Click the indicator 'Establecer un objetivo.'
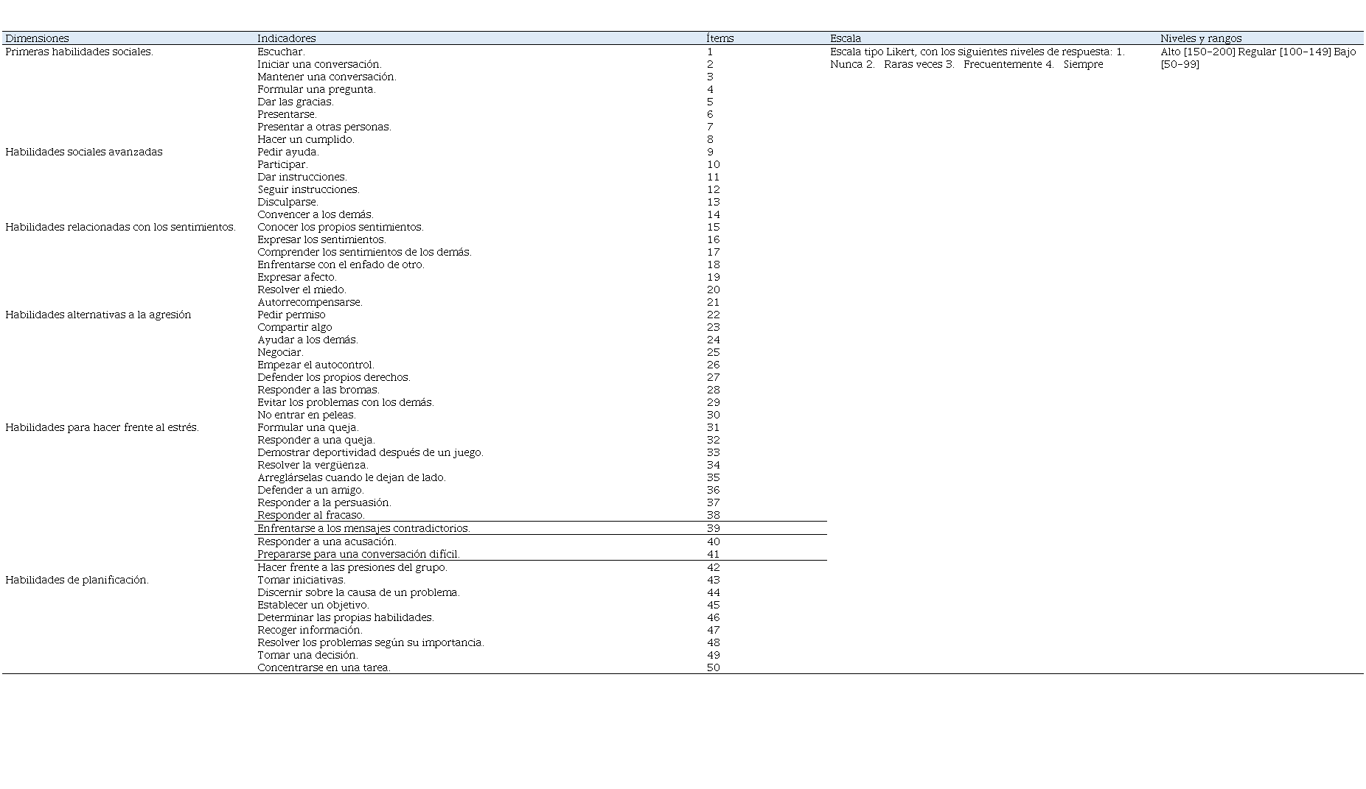The width and height of the screenshot is (1366, 789). click(313, 605)
